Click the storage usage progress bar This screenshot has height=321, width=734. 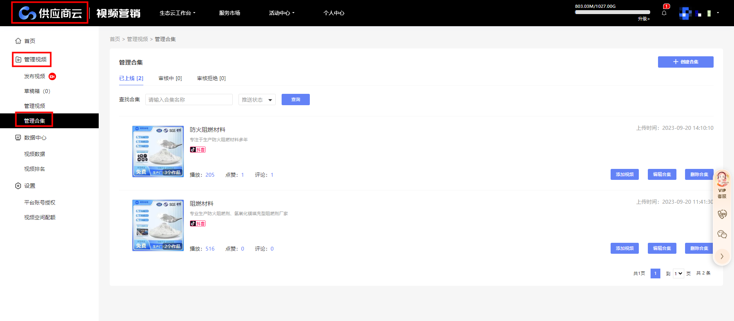pyautogui.click(x=612, y=12)
